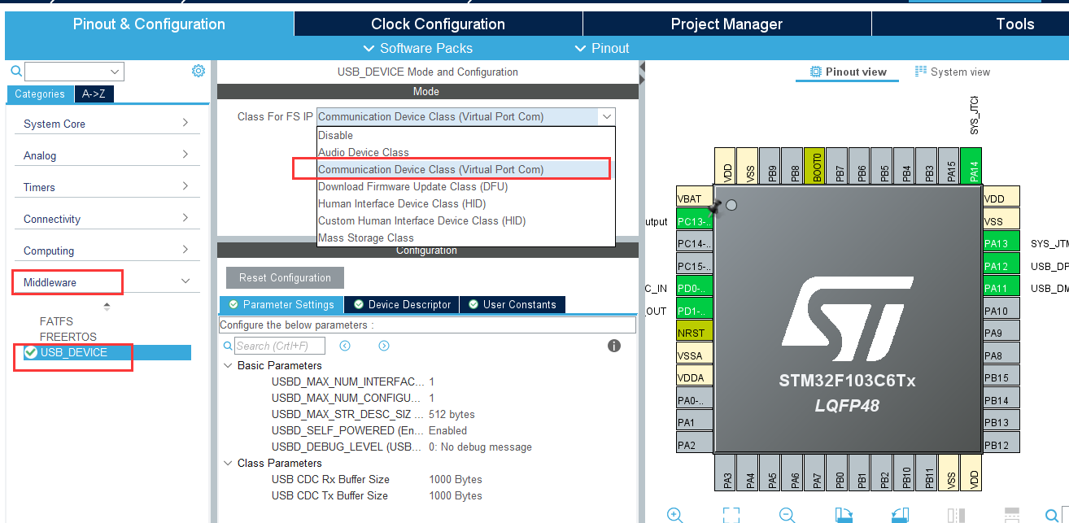Expand the Connectivity category
Image resolution: width=1069 pixels, height=523 pixels.
pyautogui.click(x=107, y=218)
